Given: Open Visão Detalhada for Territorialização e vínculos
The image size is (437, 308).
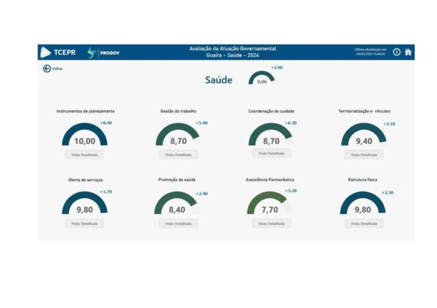Looking at the screenshot, I should [364, 155].
